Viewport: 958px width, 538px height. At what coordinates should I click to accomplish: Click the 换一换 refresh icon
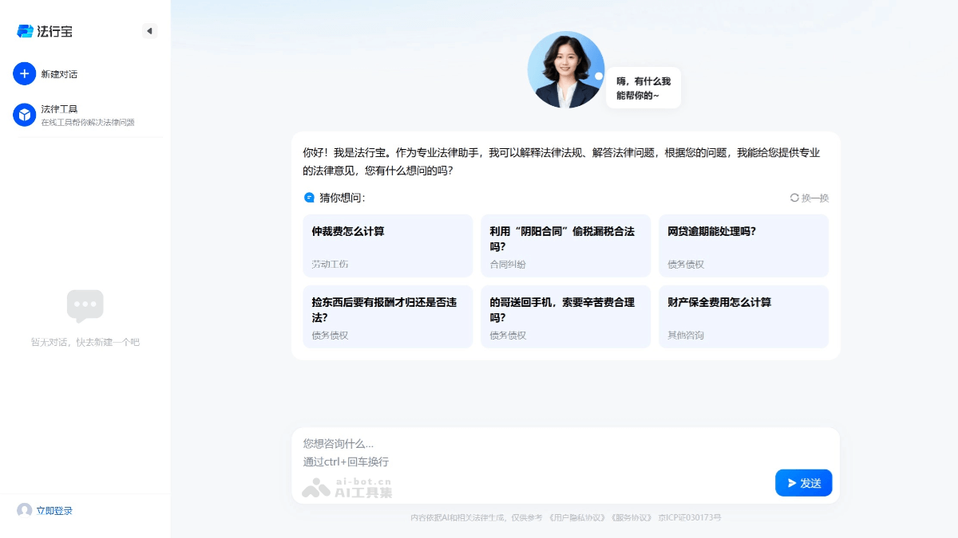pos(794,198)
